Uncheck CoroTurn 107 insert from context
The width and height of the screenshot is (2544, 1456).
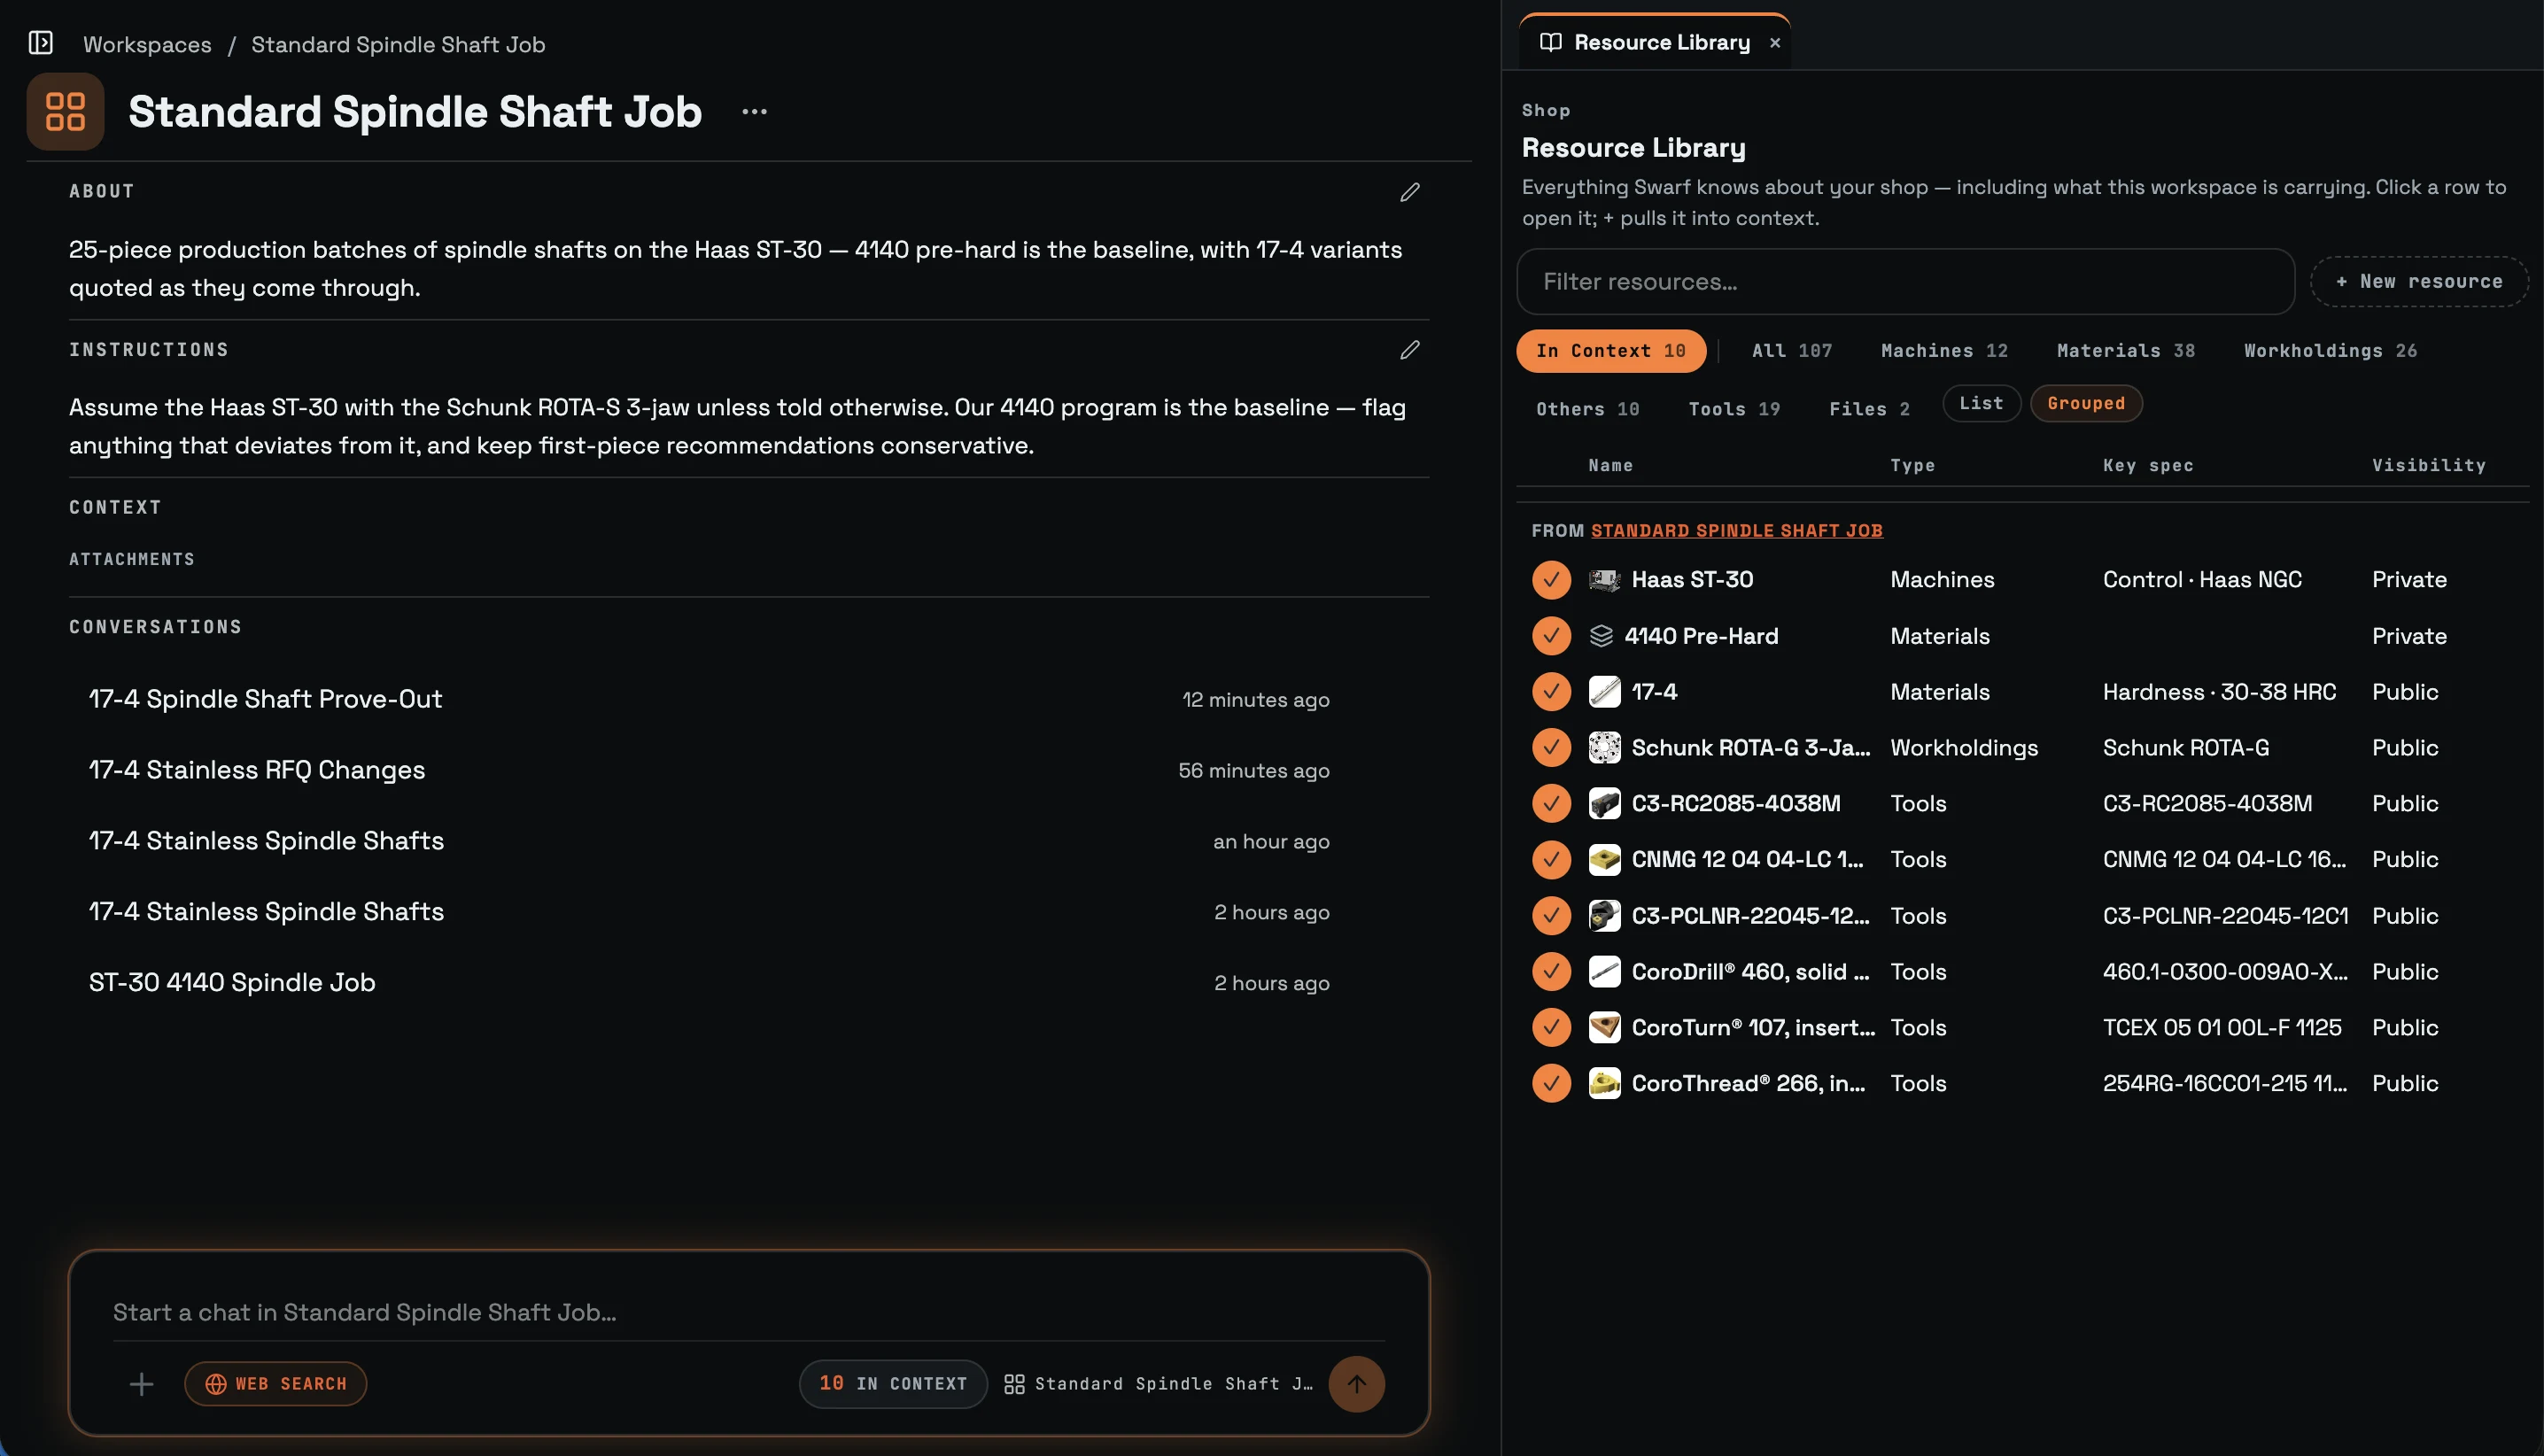1551,1028
